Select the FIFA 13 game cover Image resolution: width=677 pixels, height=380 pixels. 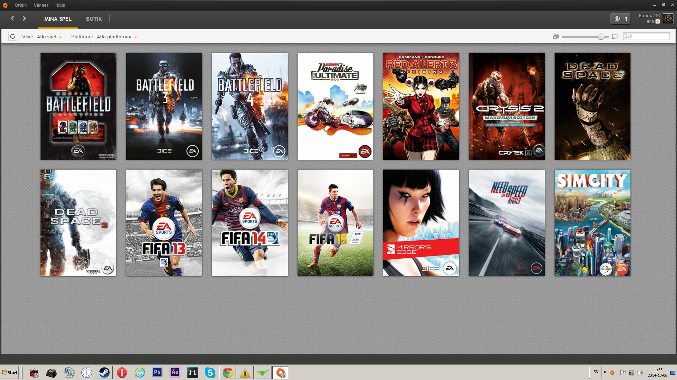pyautogui.click(x=164, y=223)
